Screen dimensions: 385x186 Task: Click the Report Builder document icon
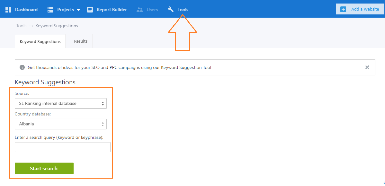click(x=90, y=10)
